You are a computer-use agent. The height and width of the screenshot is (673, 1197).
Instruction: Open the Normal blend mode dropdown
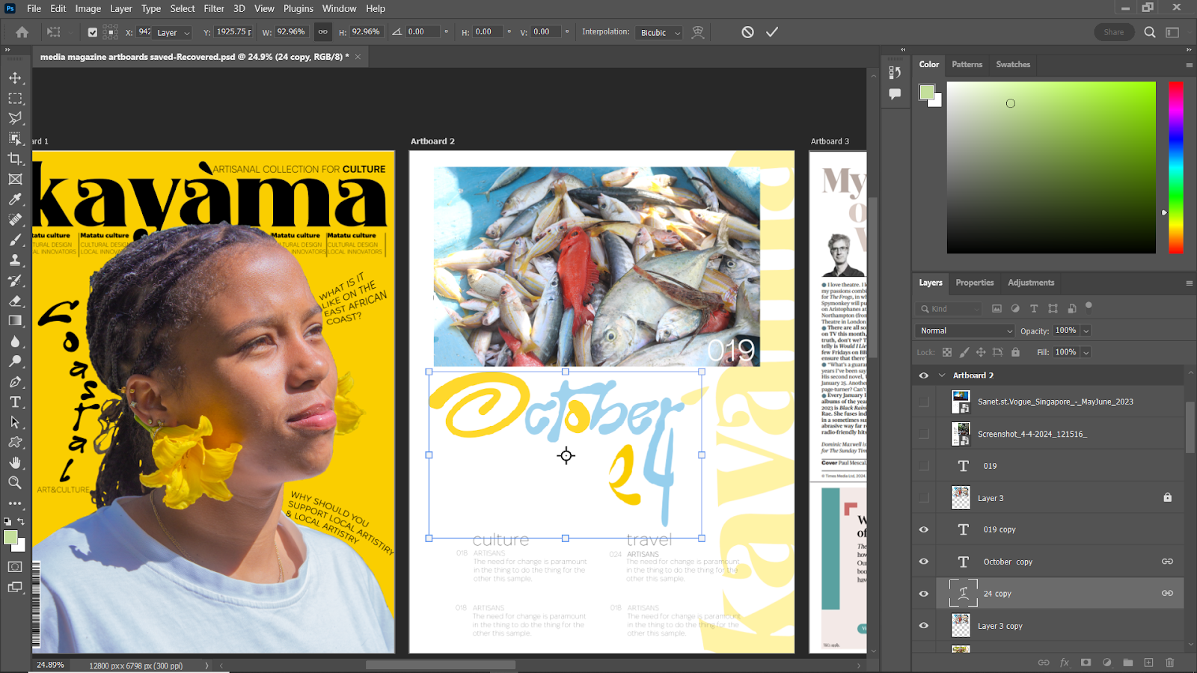965,331
